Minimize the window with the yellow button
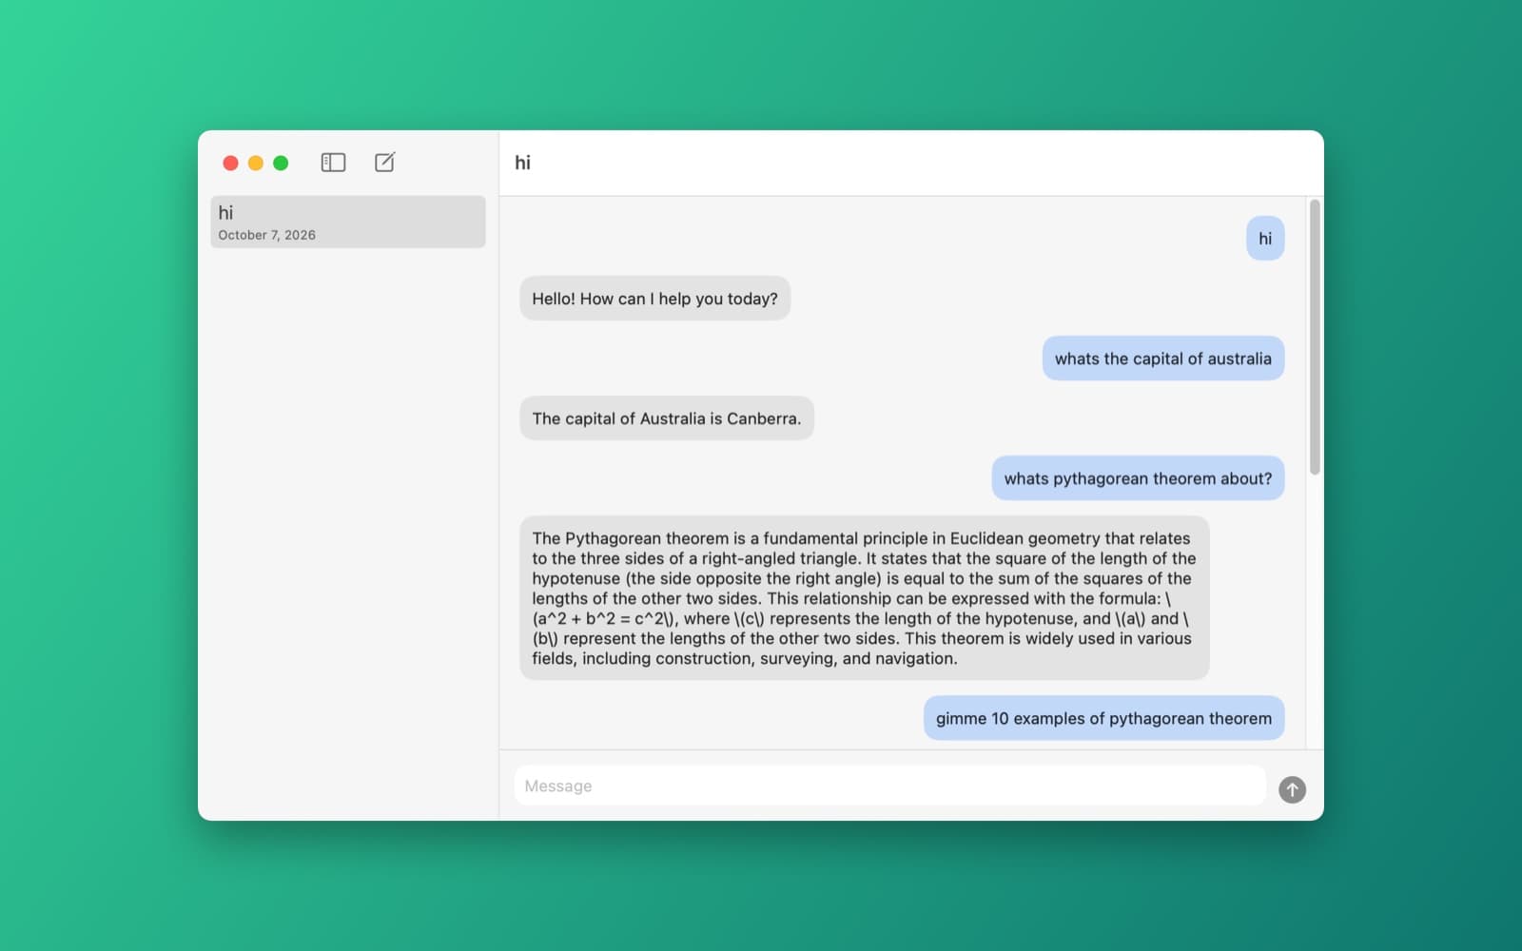Viewport: 1522px width, 951px height. (x=255, y=163)
